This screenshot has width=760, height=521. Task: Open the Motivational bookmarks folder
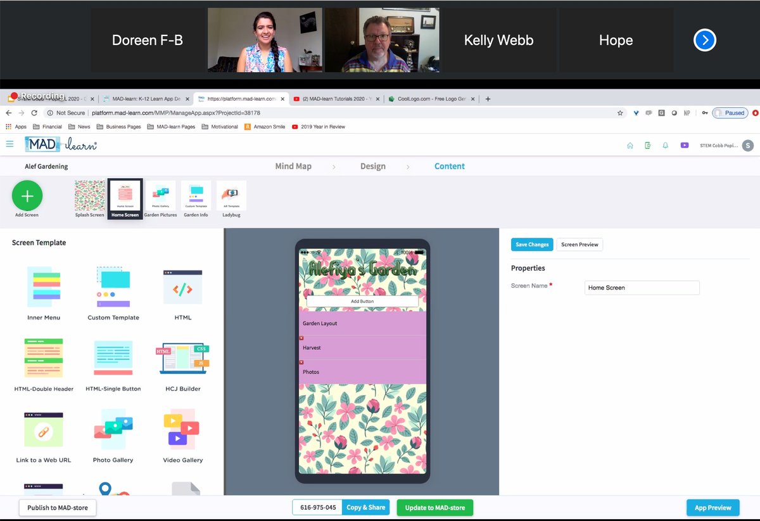[x=220, y=127]
